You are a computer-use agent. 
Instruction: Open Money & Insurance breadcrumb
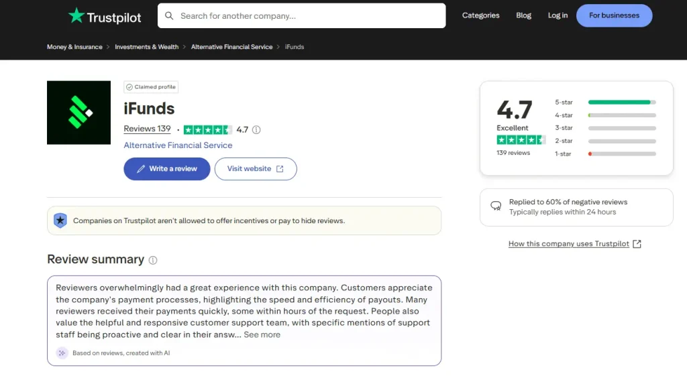click(74, 47)
